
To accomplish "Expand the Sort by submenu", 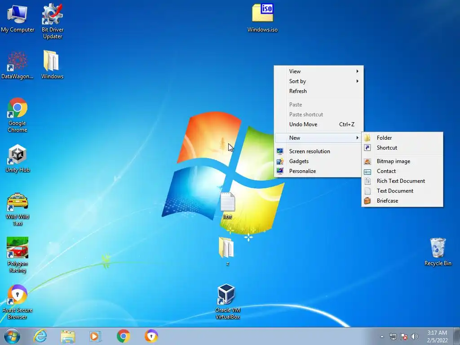I will click(318, 81).
